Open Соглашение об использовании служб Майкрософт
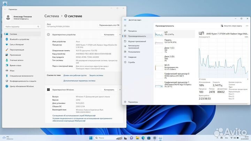Viewport: 251px width, 141px height. coord(74,116)
